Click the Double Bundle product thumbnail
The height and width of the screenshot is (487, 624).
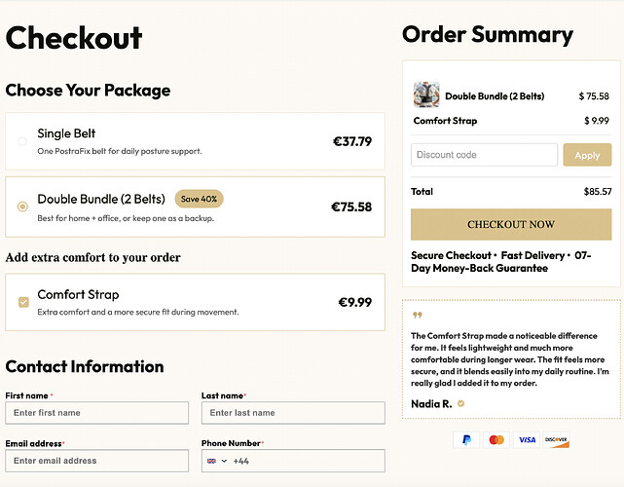426,95
